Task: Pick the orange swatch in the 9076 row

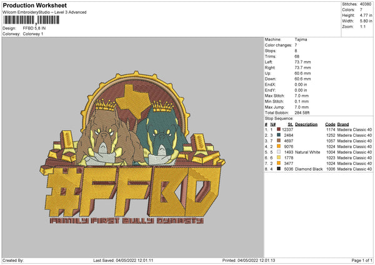Action: (x=279, y=146)
